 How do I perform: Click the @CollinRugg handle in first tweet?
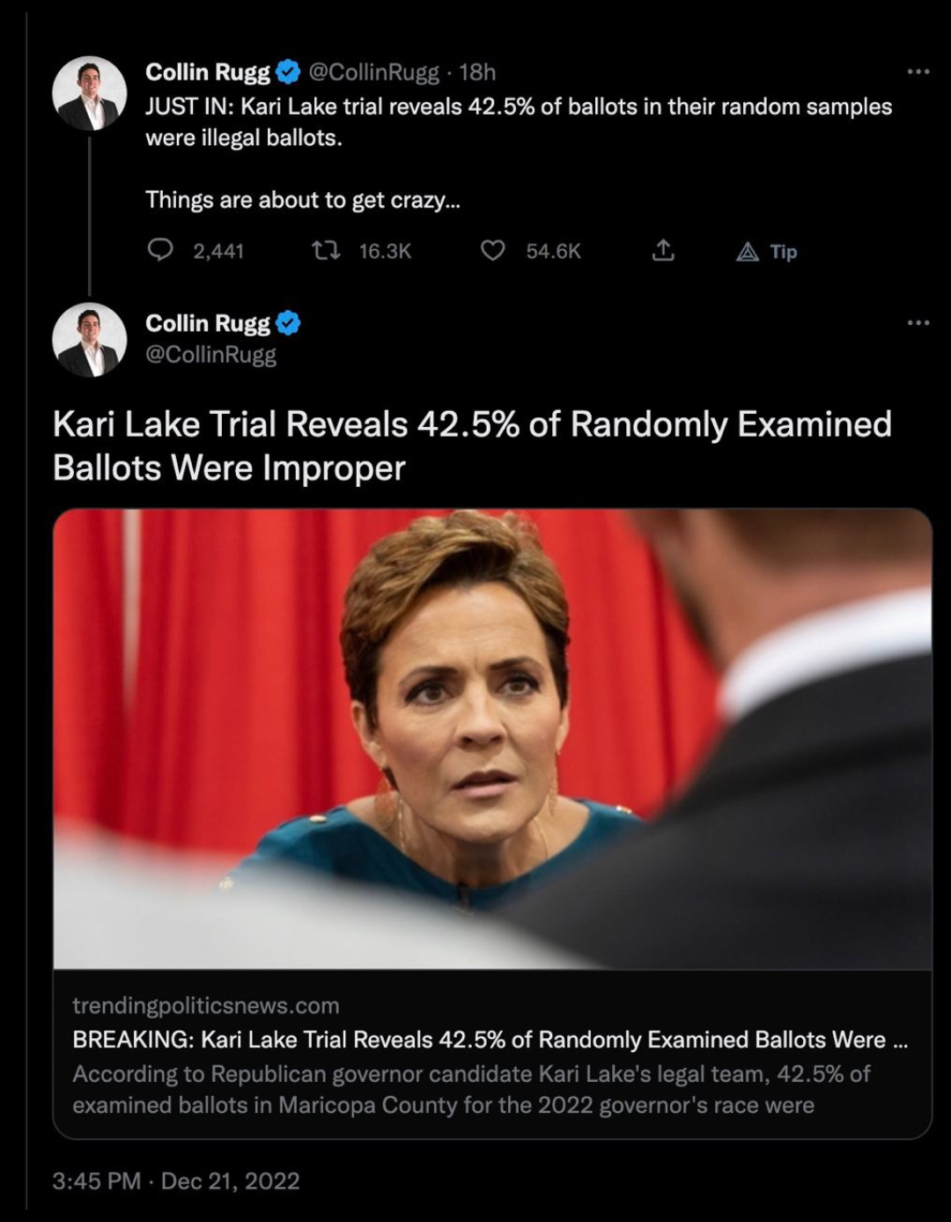tap(373, 72)
